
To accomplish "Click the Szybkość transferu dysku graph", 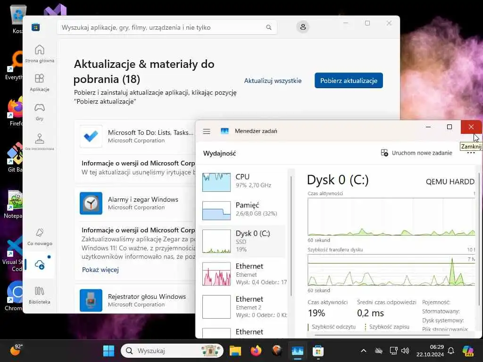I will click(x=391, y=270).
